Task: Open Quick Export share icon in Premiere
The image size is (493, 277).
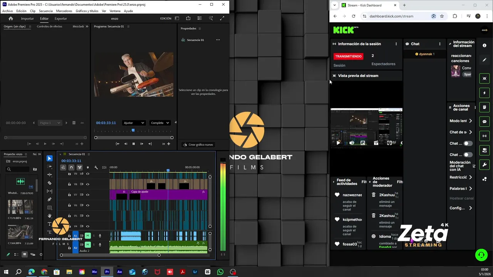Action: (x=188, y=18)
